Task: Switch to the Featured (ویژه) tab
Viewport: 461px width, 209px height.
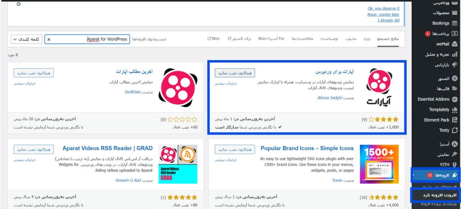Action: pyautogui.click(x=366, y=39)
